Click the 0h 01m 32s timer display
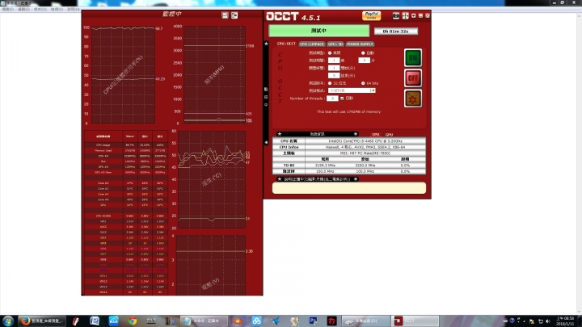Image resolution: width=582 pixels, height=327 pixels. [395, 31]
